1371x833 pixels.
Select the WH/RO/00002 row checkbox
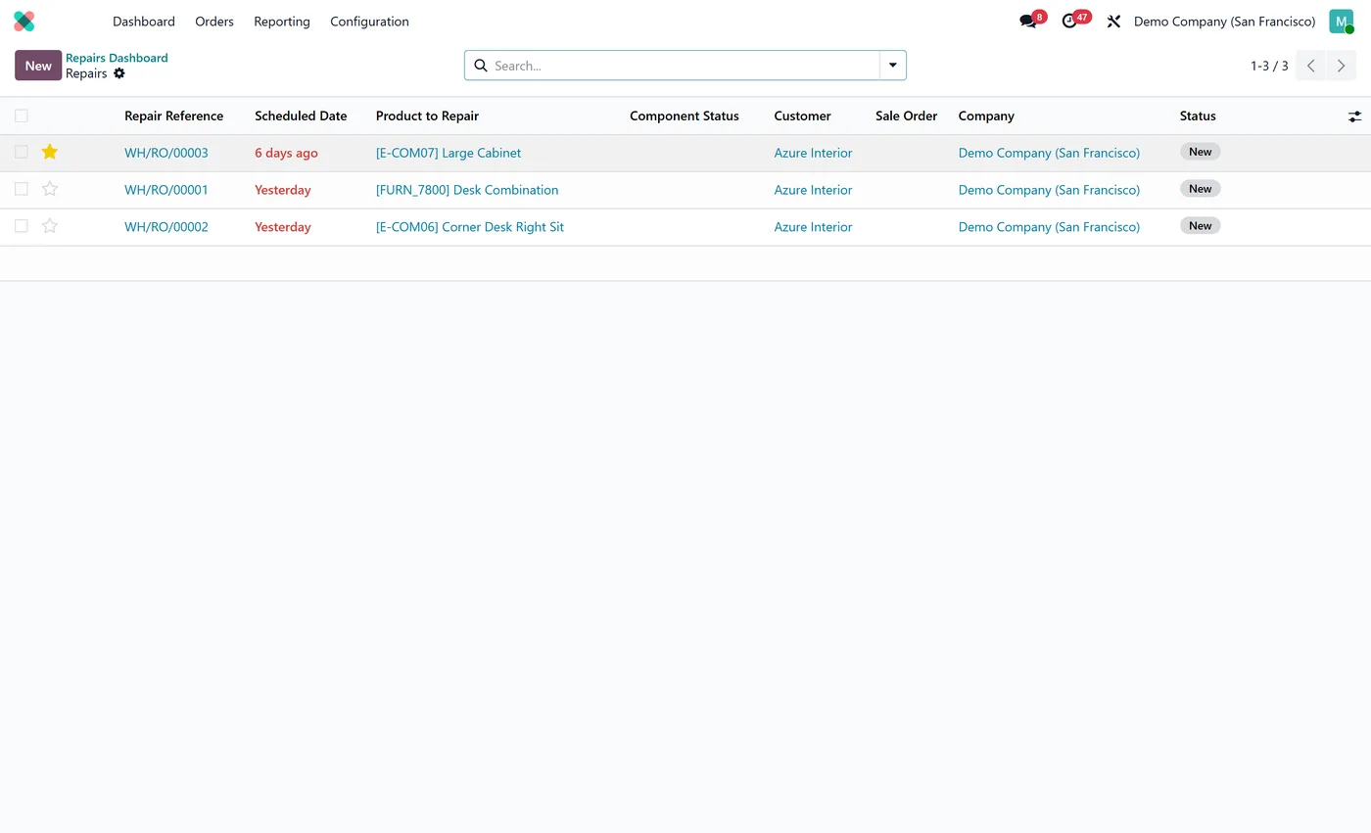coord(21,226)
